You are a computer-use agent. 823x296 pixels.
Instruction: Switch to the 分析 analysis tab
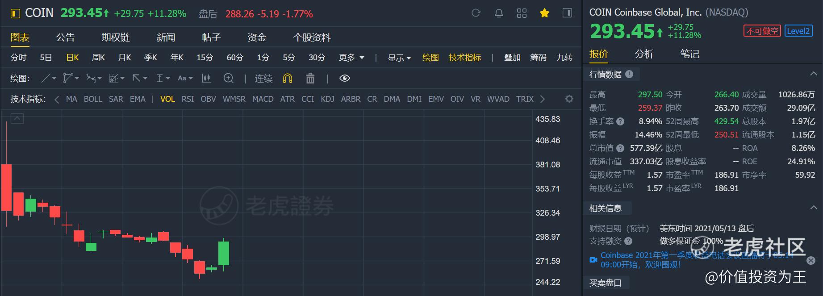coord(644,54)
